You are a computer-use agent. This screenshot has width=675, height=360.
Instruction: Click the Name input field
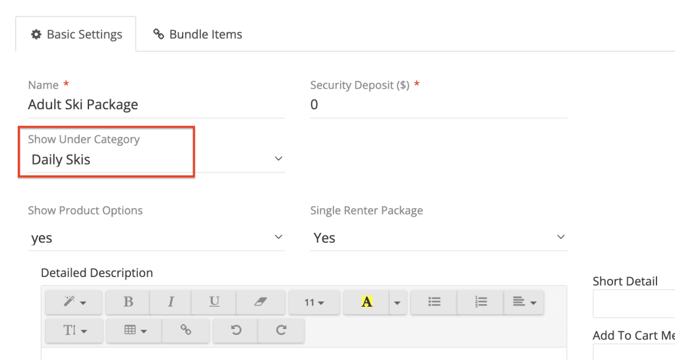coord(156,105)
